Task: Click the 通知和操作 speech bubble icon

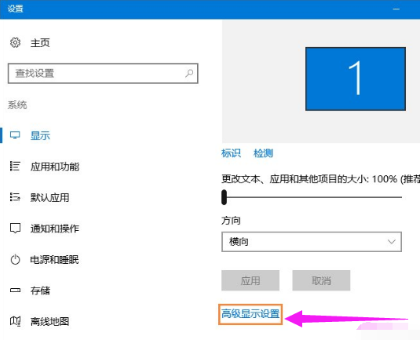Action: [x=15, y=228]
